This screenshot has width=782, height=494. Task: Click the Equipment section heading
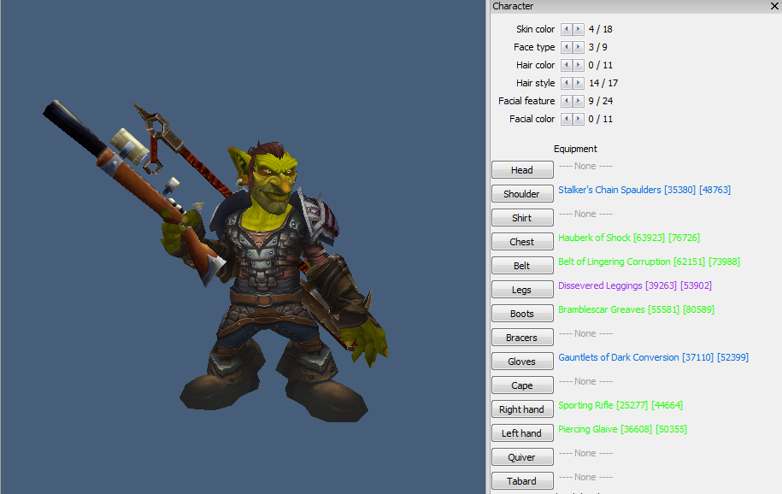pos(575,149)
